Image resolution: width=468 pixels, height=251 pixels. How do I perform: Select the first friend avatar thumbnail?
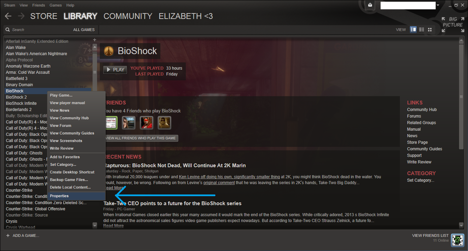111,123
